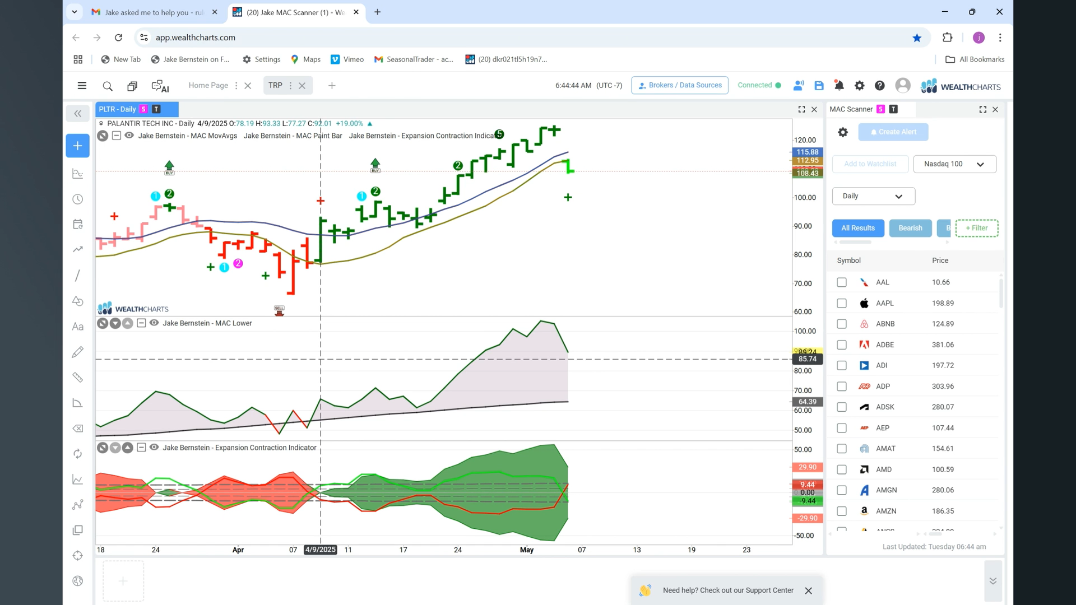Click the Create Alert button
Viewport: 1076px width, 605px height.
pos(893,132)
